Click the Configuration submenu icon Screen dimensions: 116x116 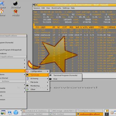[x=28, y=71]
